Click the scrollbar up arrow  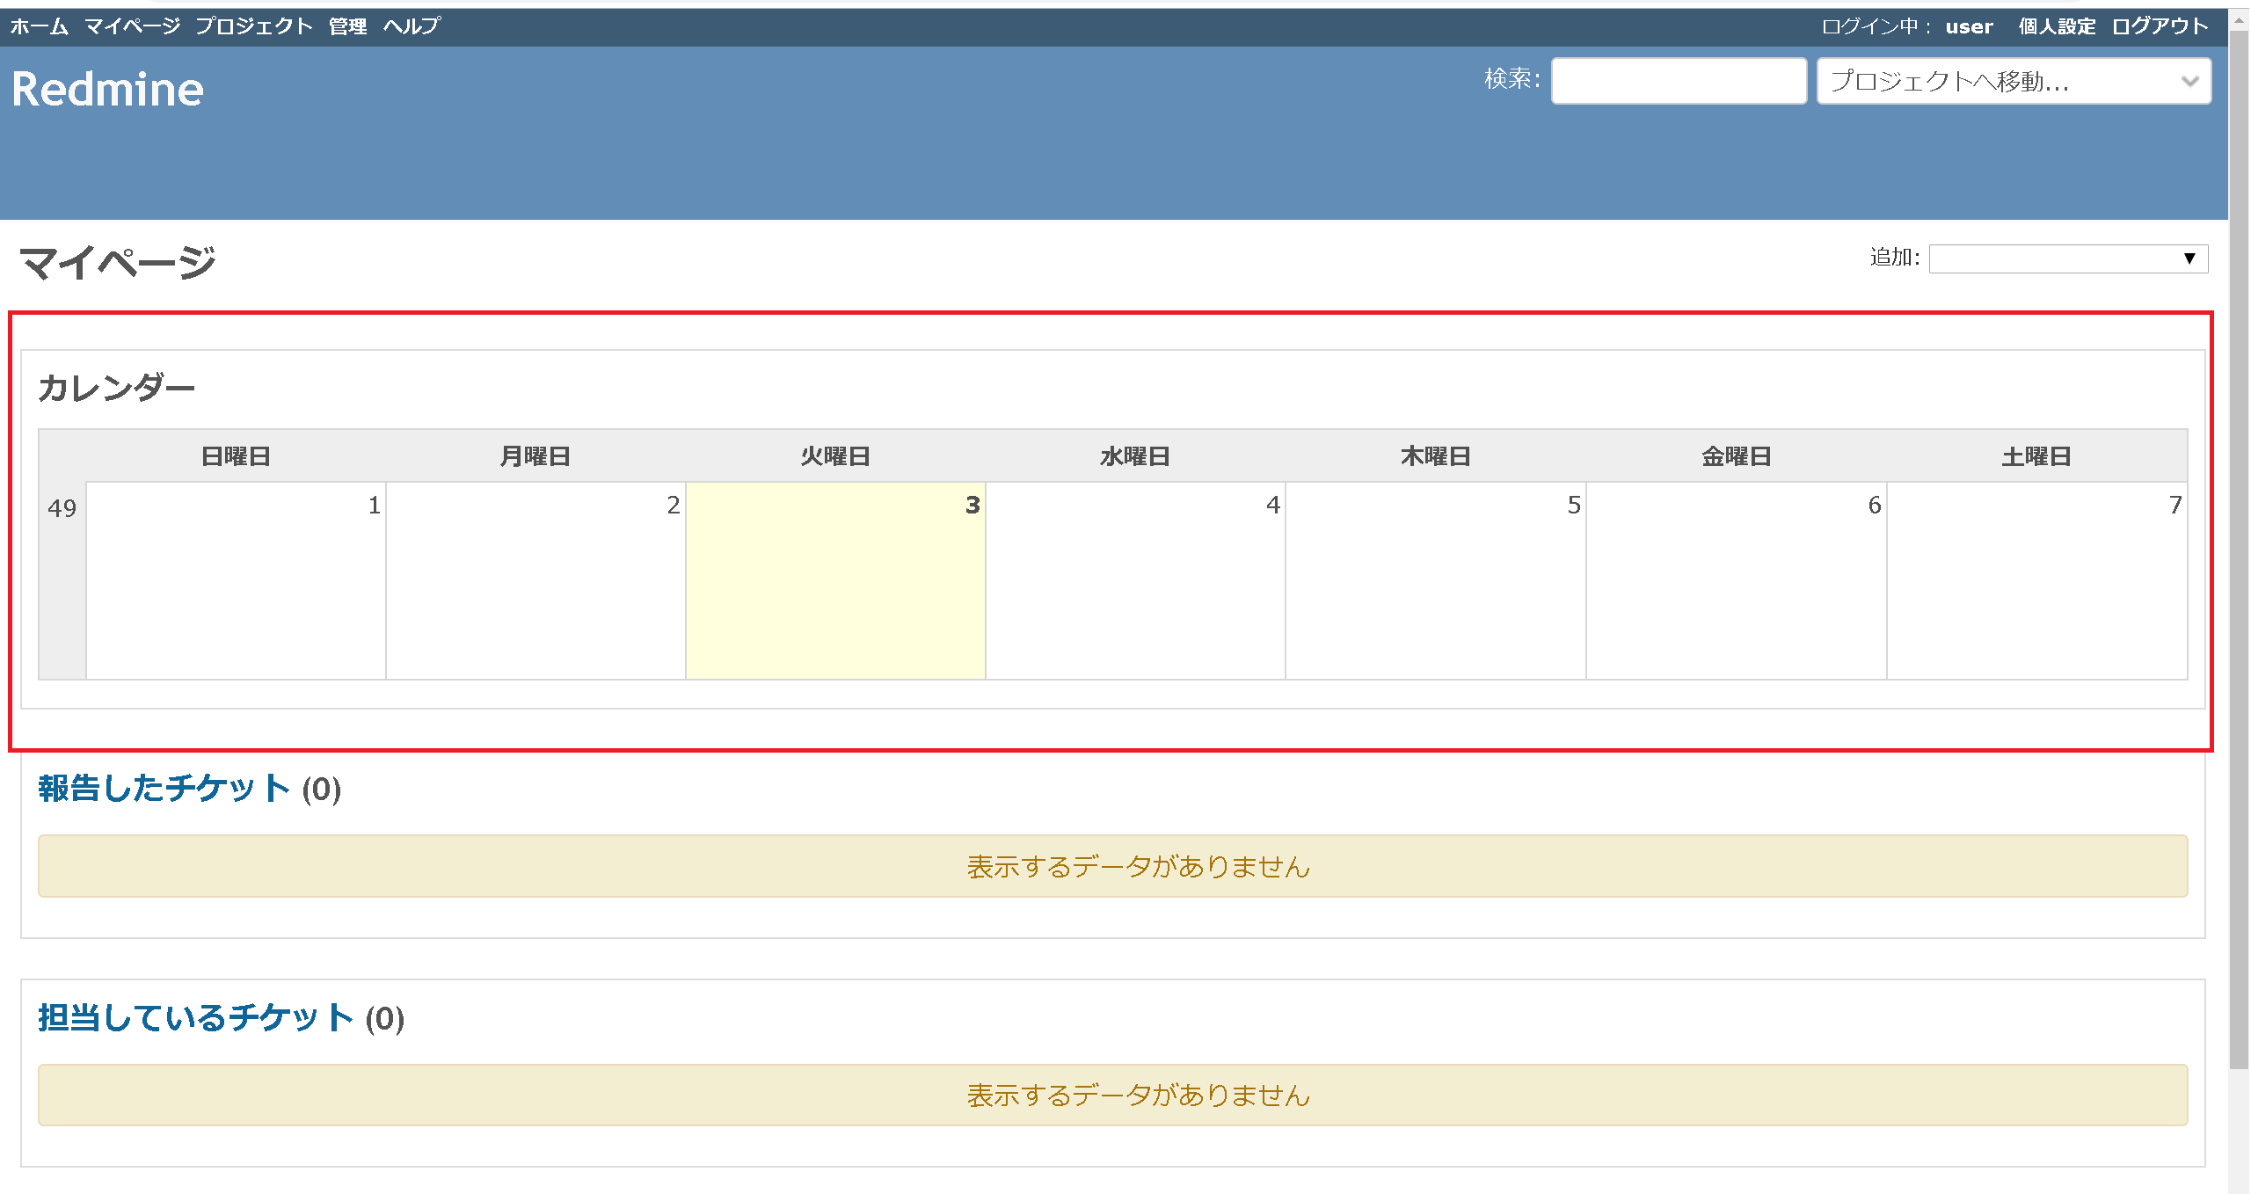coord(2239,20)
